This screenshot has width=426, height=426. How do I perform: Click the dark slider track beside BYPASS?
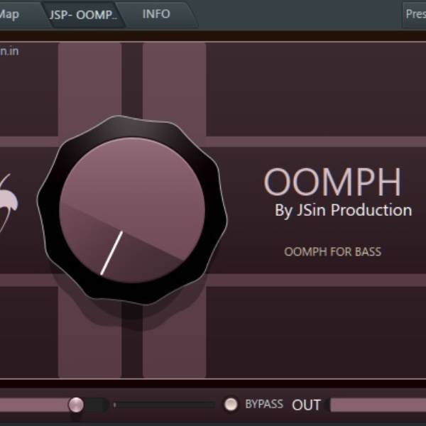coord(165,405)
